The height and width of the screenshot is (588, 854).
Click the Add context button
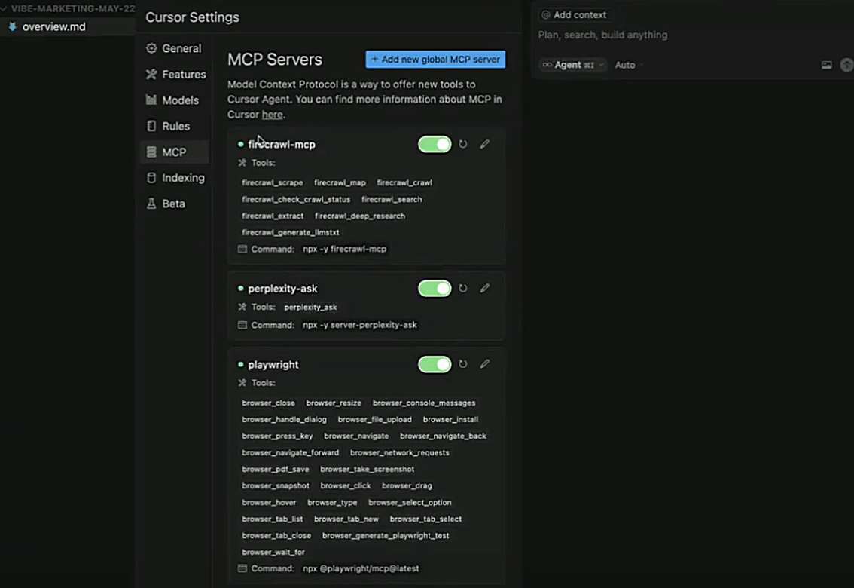(x=574, y=15)
